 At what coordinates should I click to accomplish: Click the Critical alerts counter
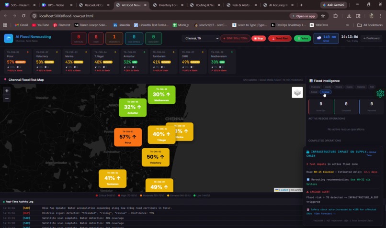pos(79,38)
